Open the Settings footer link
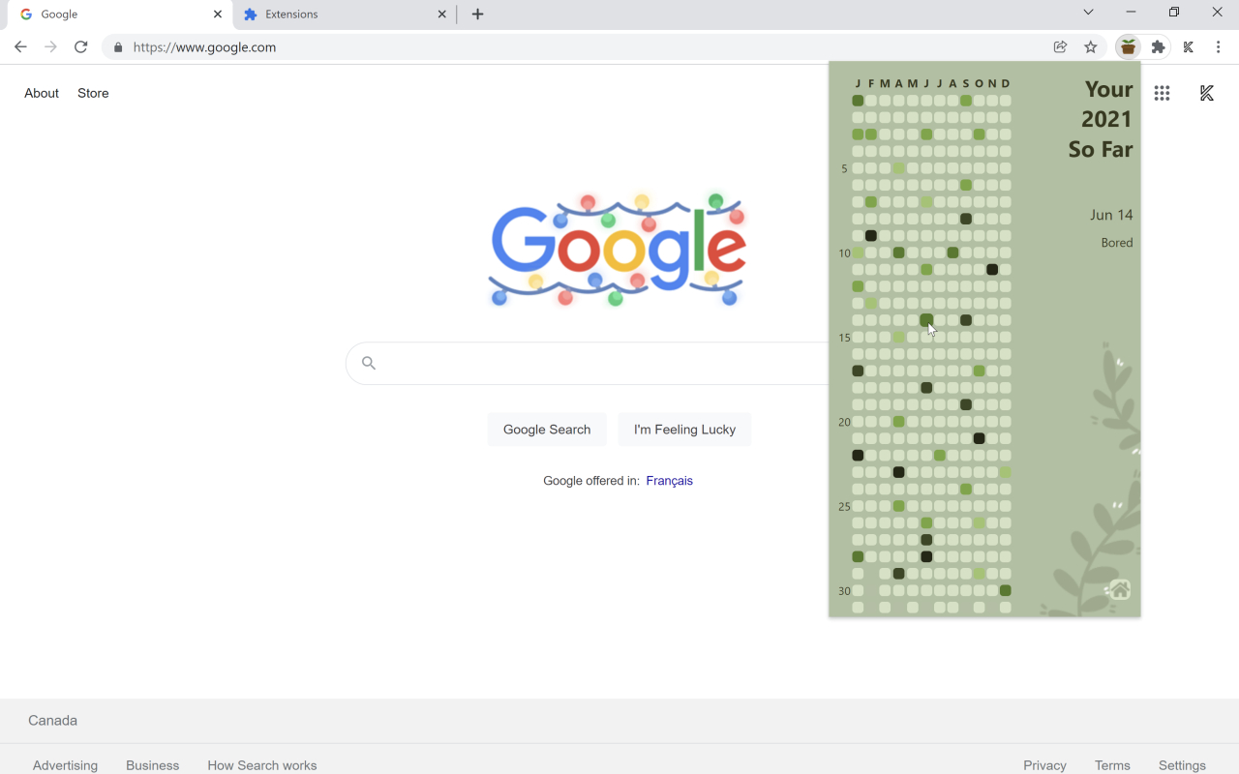The width and height of the screenshot is (1239, 774). [x=1182, y=765]
